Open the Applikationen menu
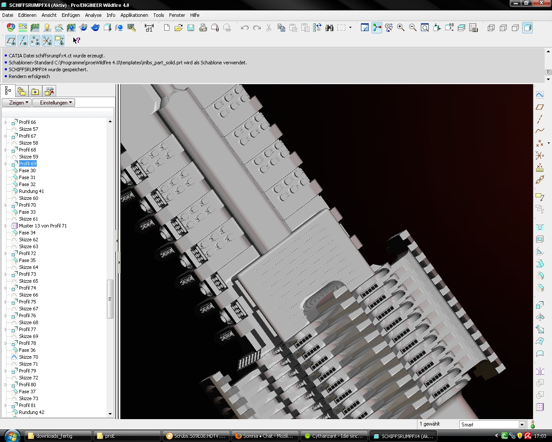 [134, 15]
